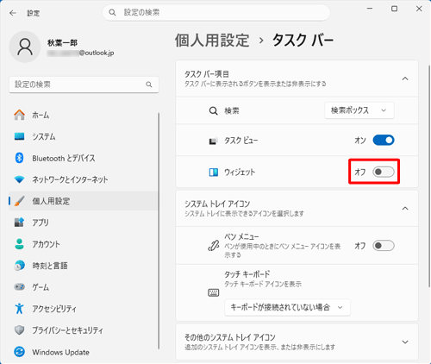
Task: Focus the sidebar 設定の検索 field
Action: 84,85
